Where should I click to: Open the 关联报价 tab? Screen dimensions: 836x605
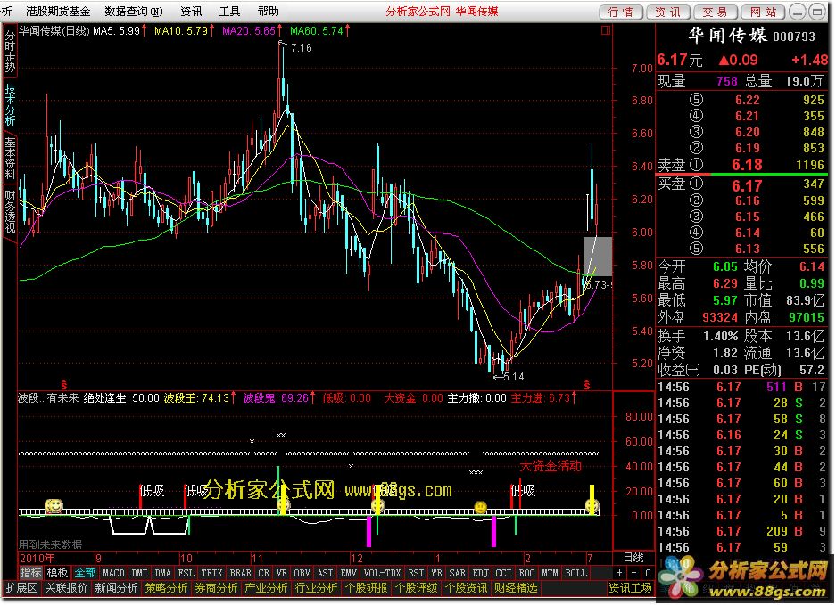tap(66, 588)
